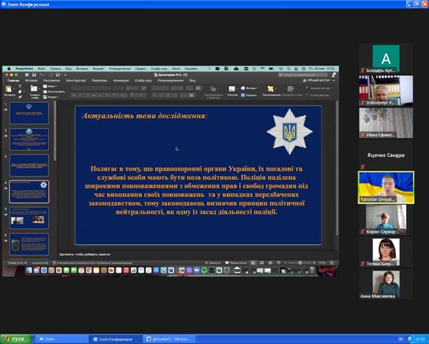This screenshot has height=344, width=429.
Task: Click the police badge emblem on the slide
Action: [289, 131]
